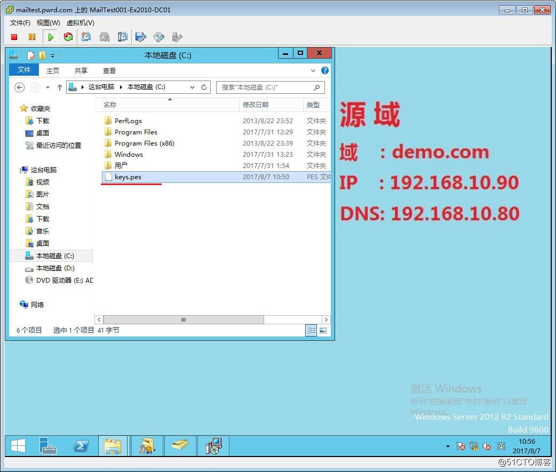Click the Up one level arrow
This screenshot has height=472, width=556.
point(60,87)
